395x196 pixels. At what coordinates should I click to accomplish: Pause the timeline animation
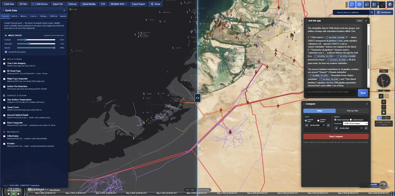coord(13,194)
